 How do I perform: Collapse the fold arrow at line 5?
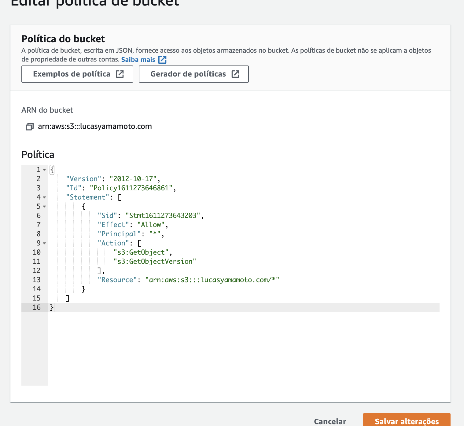coord(45,206)
